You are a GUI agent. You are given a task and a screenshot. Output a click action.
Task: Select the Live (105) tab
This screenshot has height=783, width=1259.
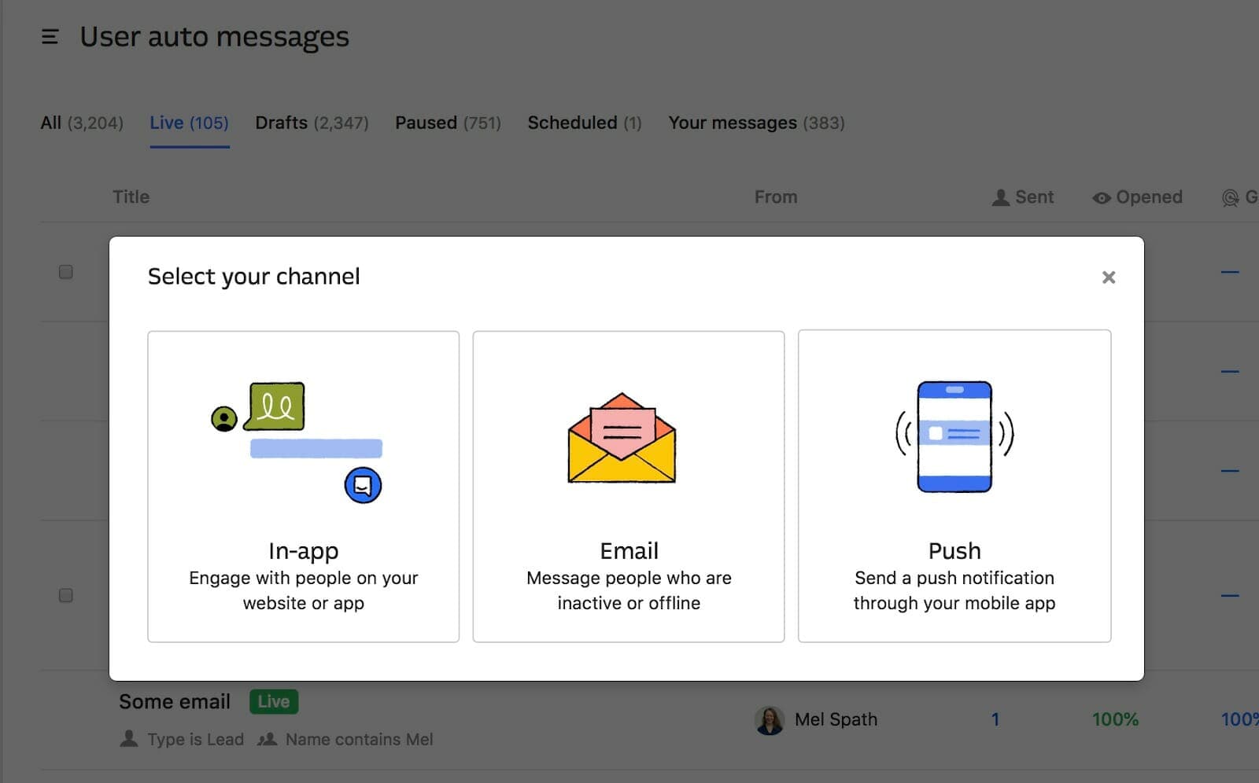pos(189,123)
